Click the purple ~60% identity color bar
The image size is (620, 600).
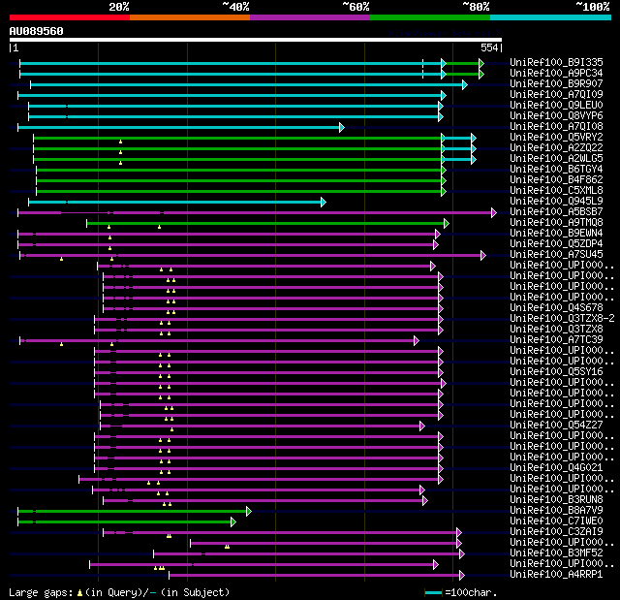point(310,17)
